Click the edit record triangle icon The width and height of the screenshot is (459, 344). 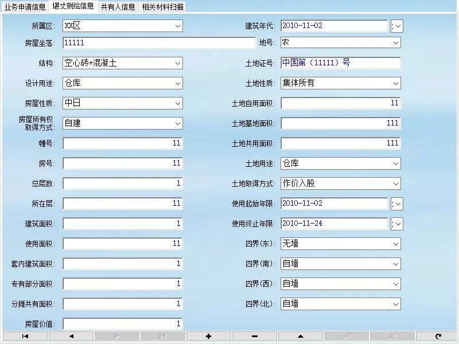[x=299, y=335]
